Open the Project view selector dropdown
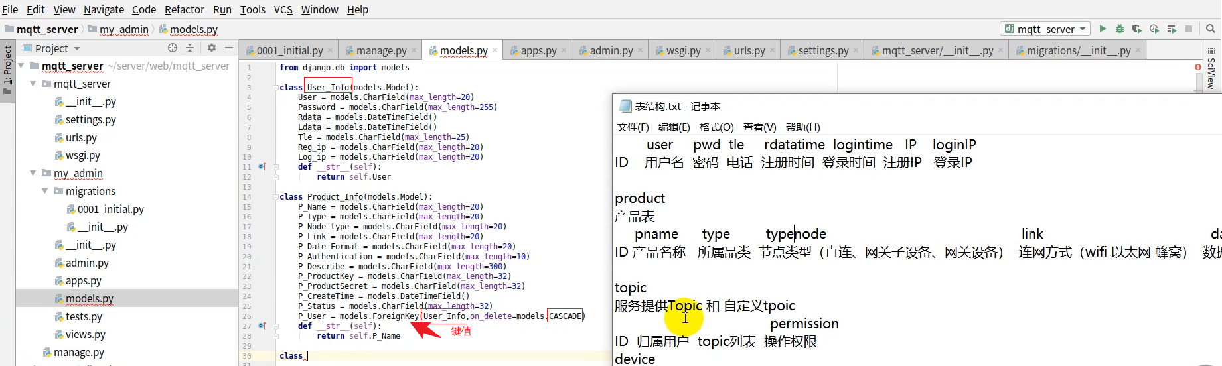1222x366 pixels. point(52,48)
